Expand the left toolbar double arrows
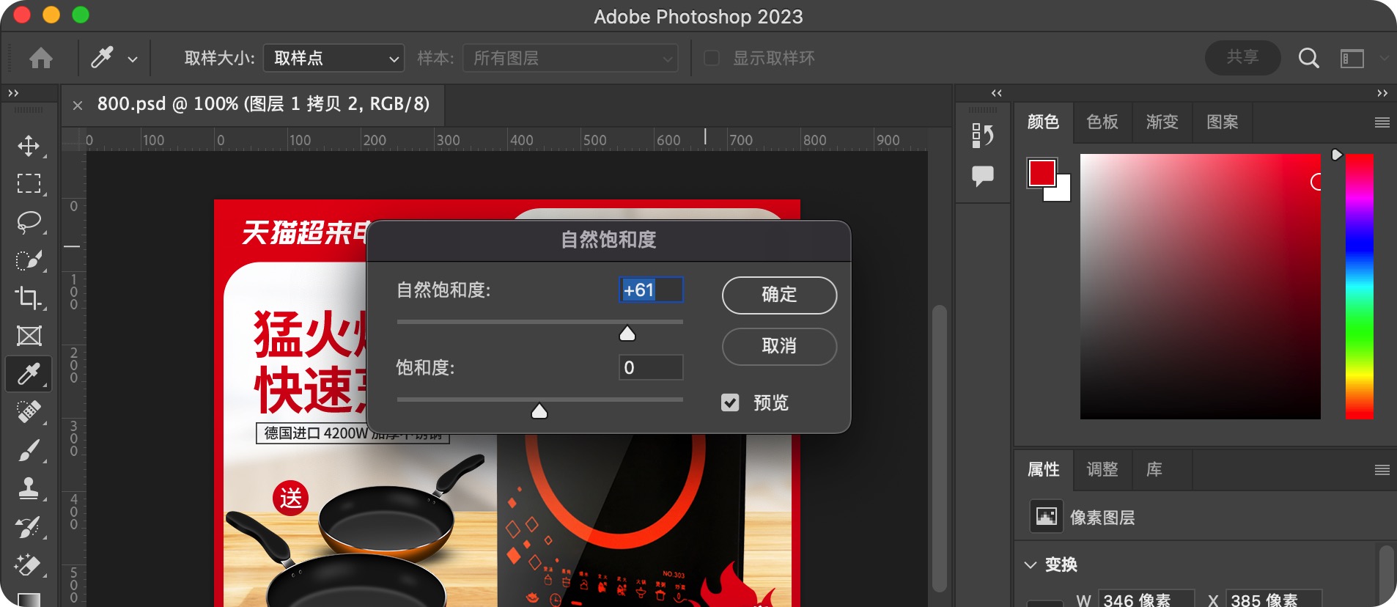This screenshot has height=607, width=1397. click(x=13, y=93)
